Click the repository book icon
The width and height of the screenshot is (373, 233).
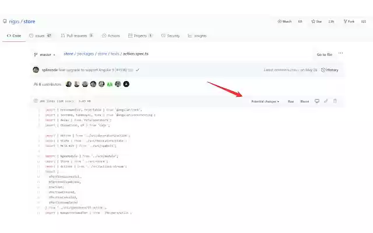click(x=5, y=22)
